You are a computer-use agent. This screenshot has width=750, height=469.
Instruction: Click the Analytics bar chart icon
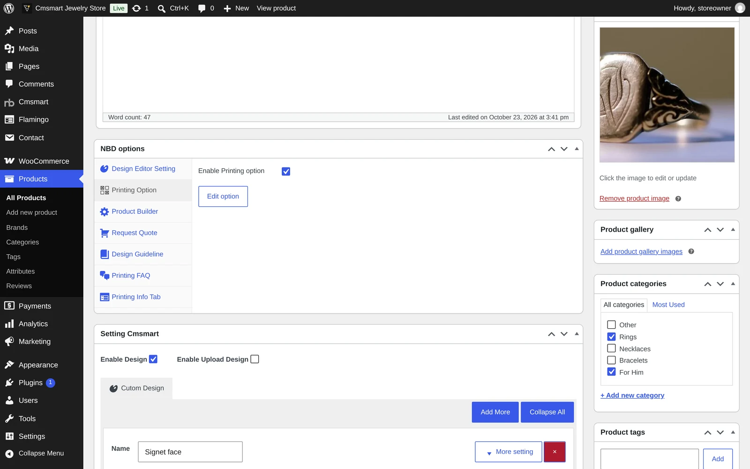click(9, 324)
